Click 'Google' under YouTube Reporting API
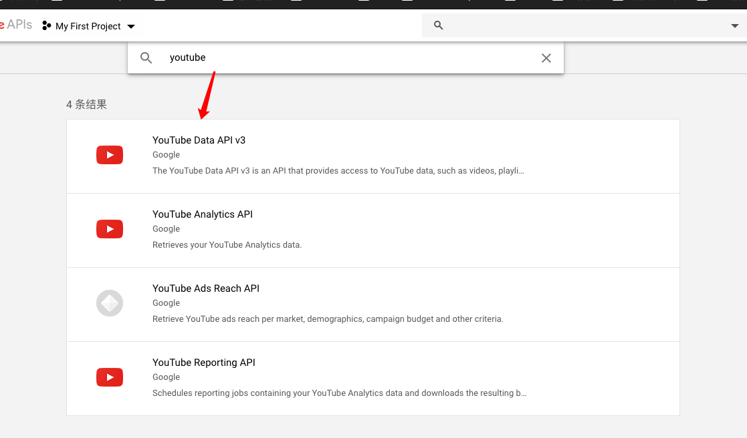The image size is (747, 438). click(x=167, y=378)
